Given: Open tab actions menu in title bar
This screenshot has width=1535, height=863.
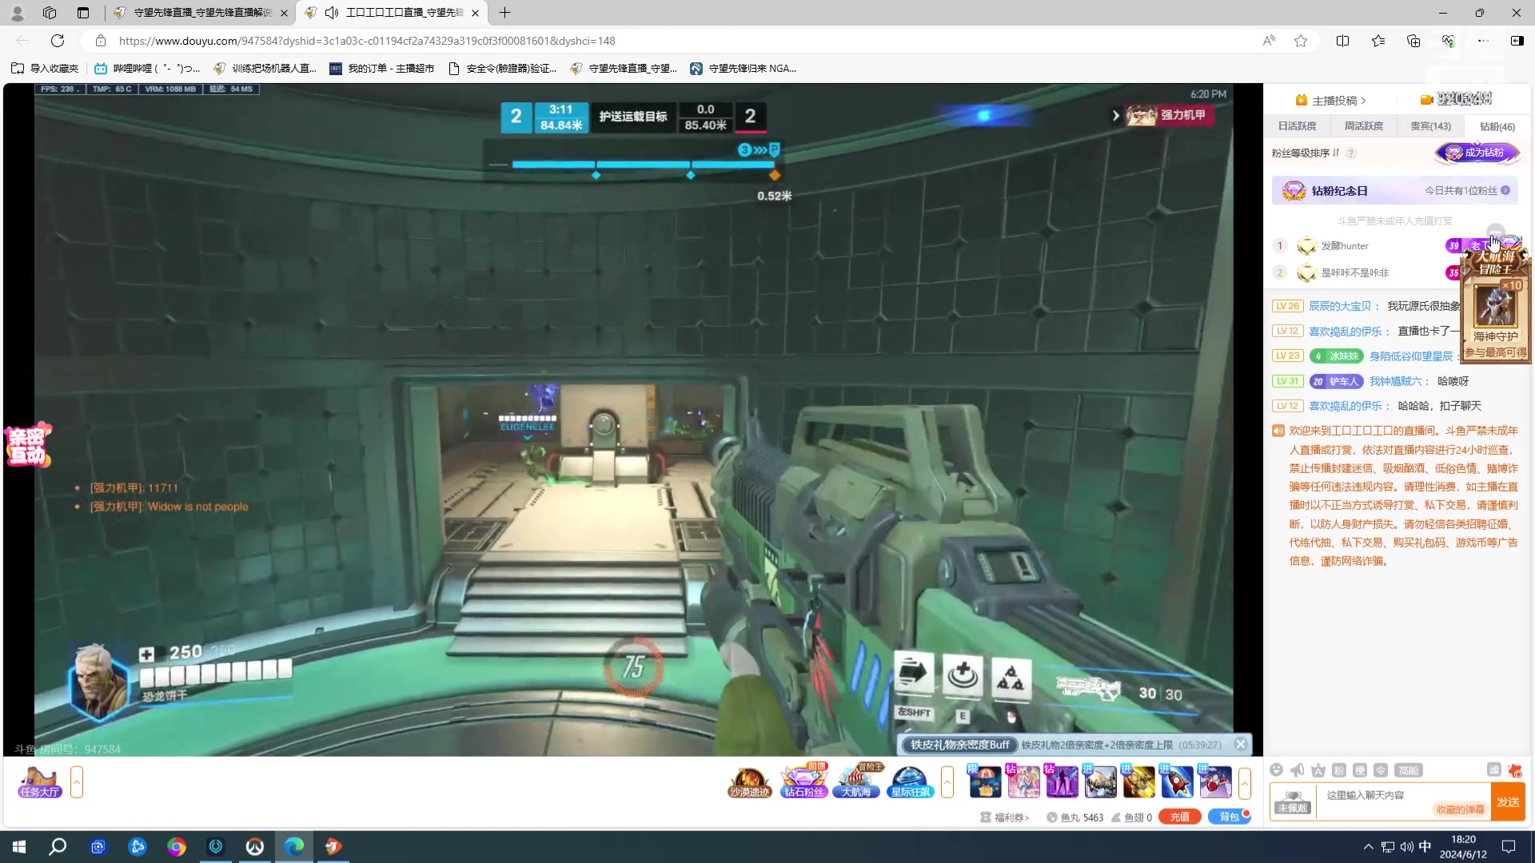Looking at the screenshot, I should point(83,13).
